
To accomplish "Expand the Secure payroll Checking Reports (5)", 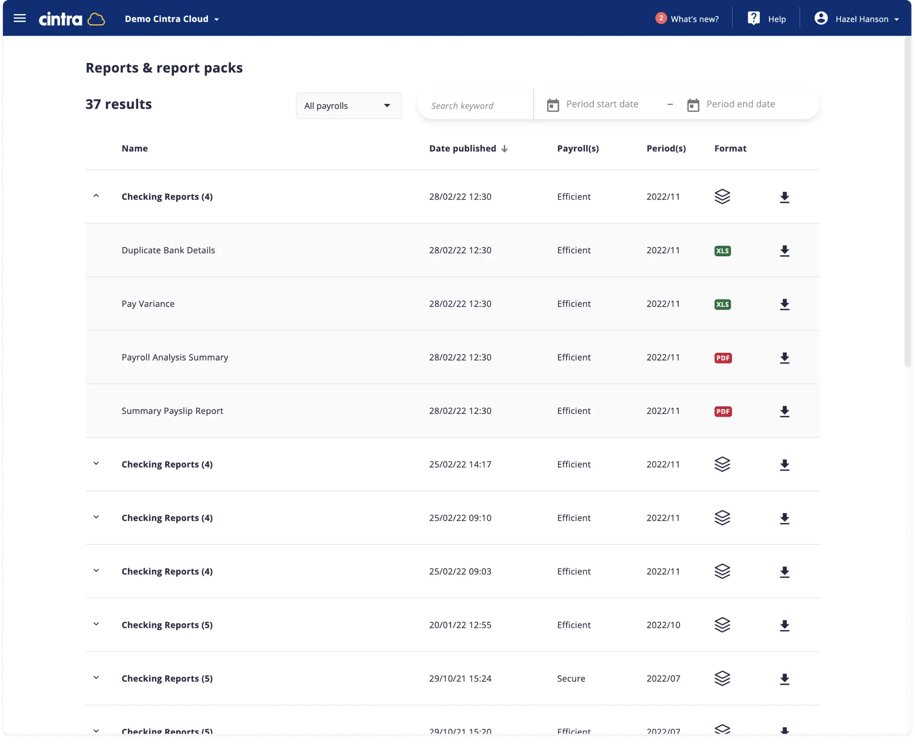I will coord(96,678).
